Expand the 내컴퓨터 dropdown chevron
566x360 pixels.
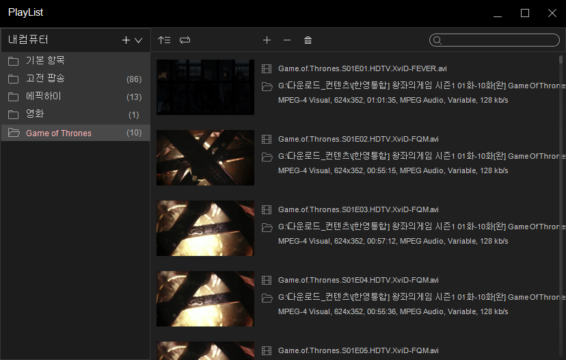tap(138, 40)
